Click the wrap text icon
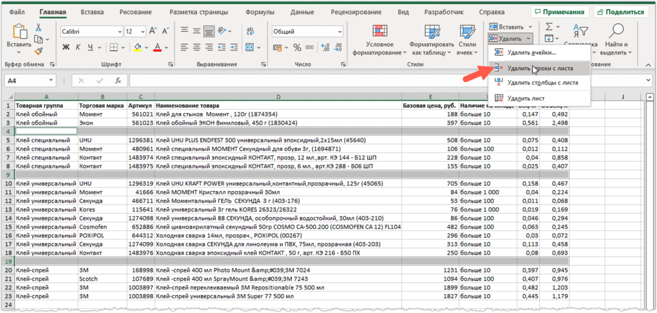657x313 pixels. tap(250, 31)
